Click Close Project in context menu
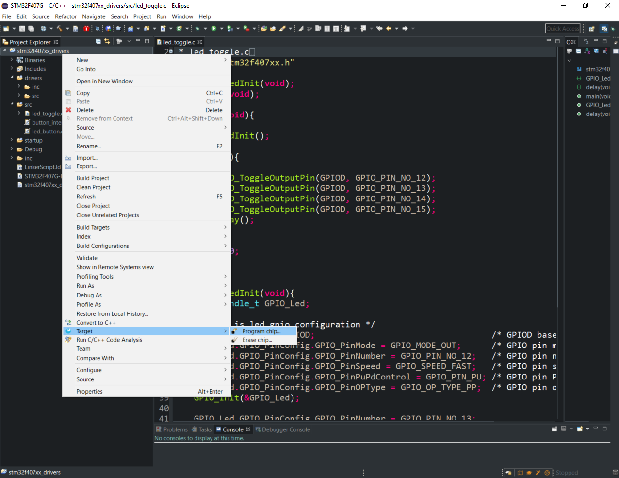Viewport: 619px width, 478px height. 147,206
